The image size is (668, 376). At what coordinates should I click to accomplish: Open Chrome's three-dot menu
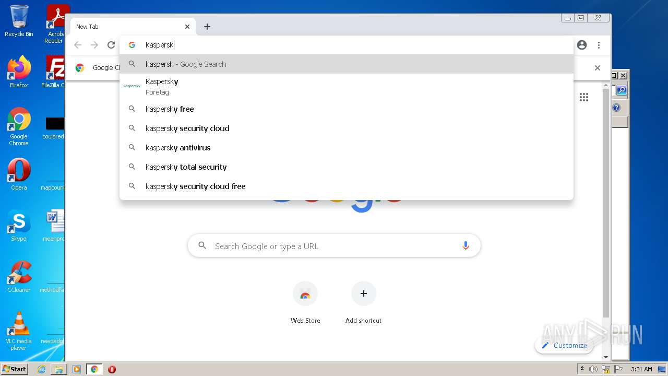pyautogui.click(x=599, y=45)
